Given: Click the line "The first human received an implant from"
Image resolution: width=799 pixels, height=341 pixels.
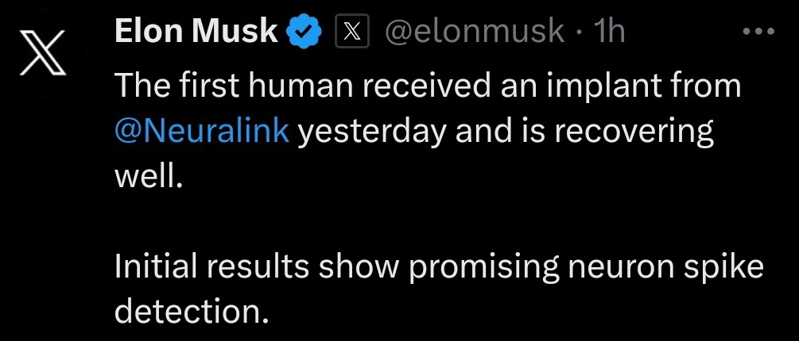Looking at the screenshot, I should coord(428,86).
